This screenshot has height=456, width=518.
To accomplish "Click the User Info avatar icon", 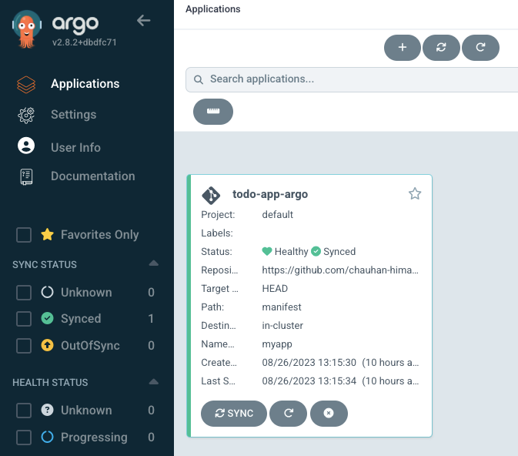I will pyautogui.click(x=26, y=146).
